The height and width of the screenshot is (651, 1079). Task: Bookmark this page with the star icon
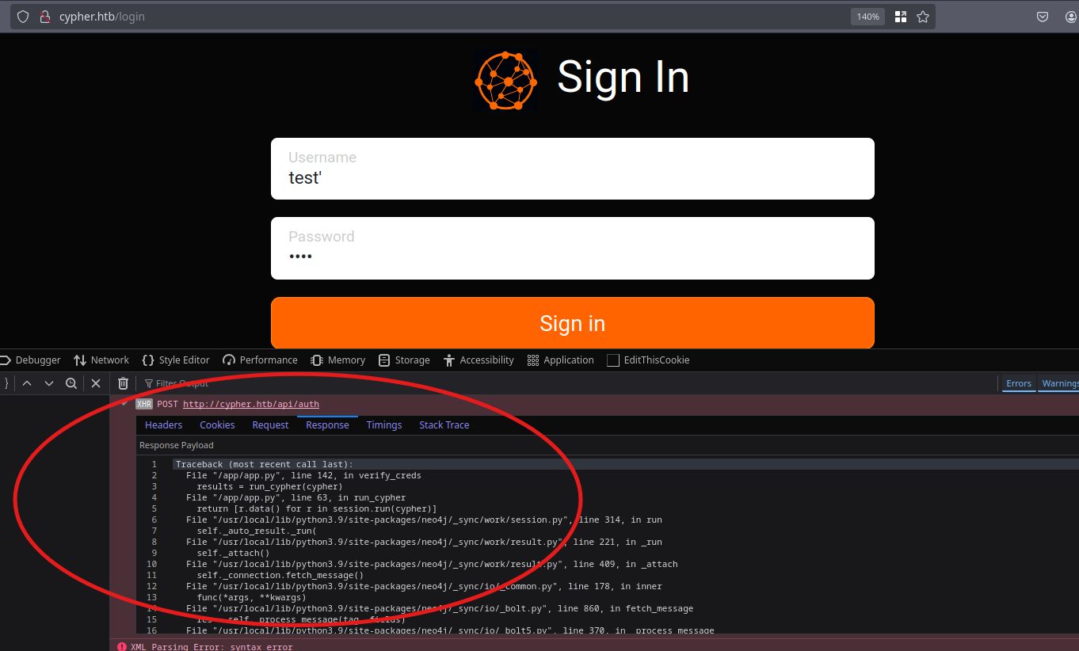(x=923, y=17)
